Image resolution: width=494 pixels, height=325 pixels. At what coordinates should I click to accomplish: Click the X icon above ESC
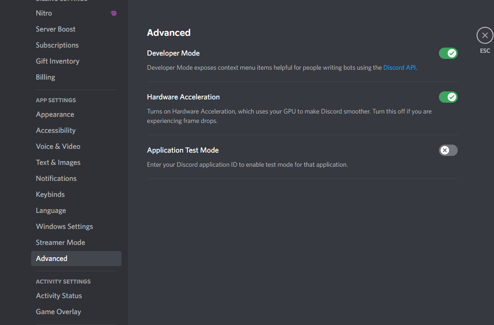[485, 35]
